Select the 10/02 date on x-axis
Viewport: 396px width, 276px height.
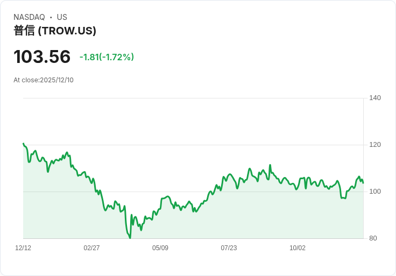point(298,248)
